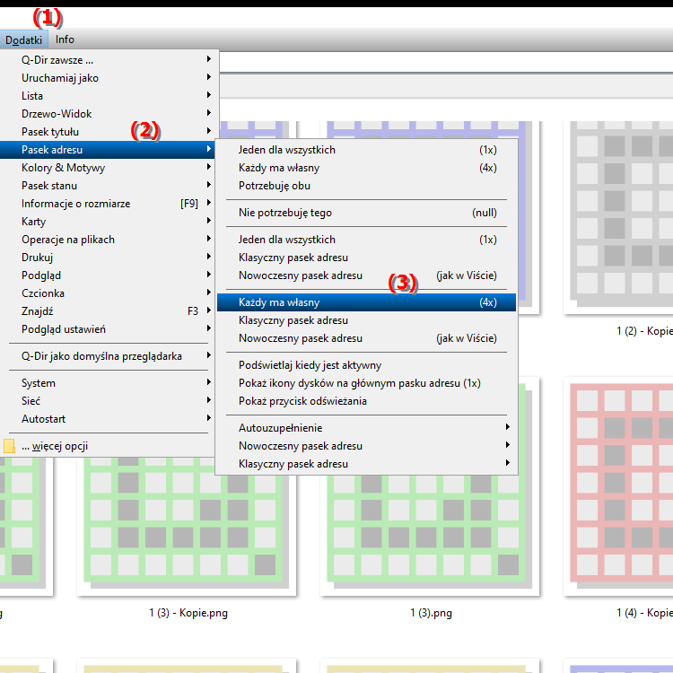This screenshot has height=673, width=673.
Task: Open the Znajdź F3 submenu
Action: coord(109,311)
